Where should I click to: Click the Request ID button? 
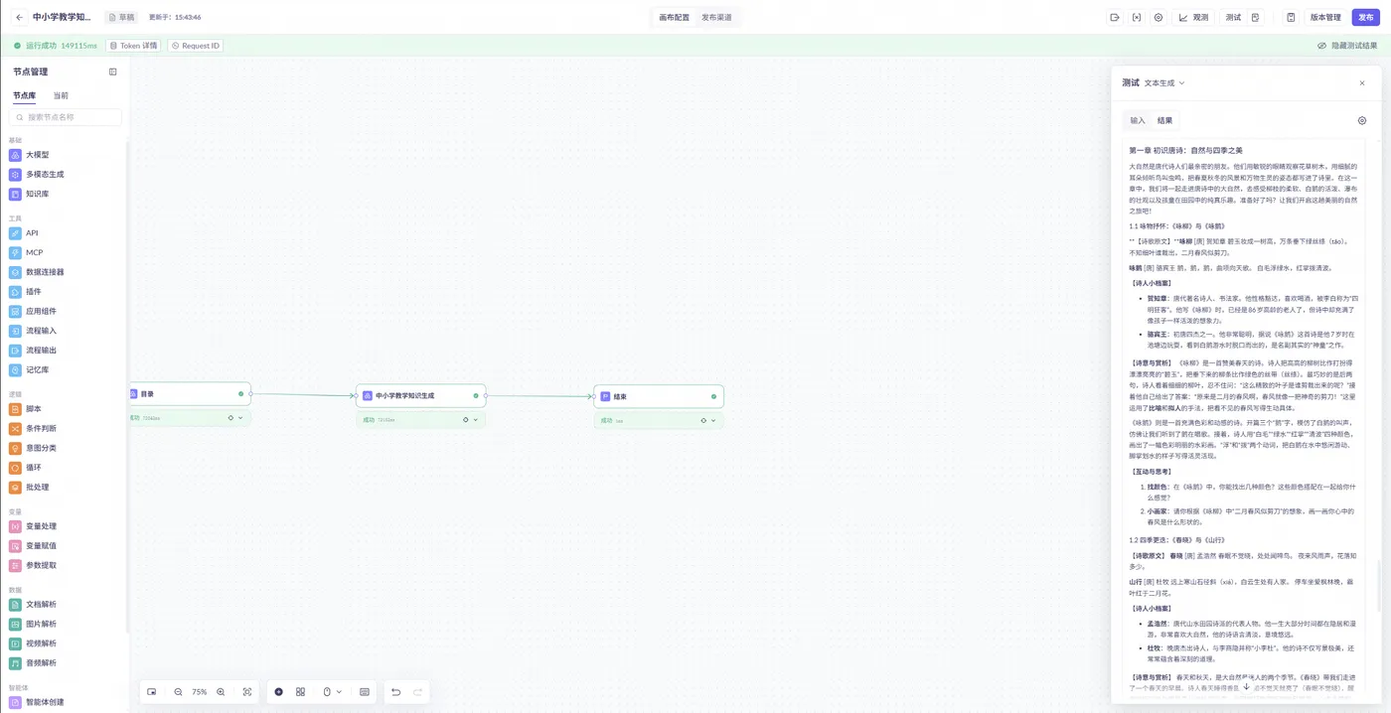[x=195, y=46]
